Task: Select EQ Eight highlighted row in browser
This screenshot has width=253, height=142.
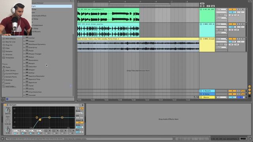Action: pos(52,6)
